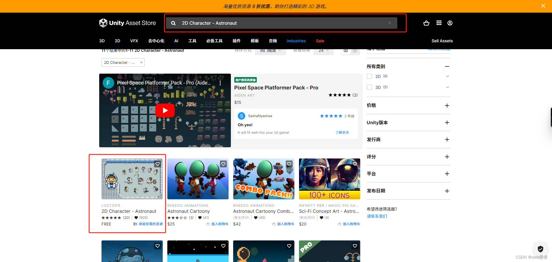Check the 2D category filter checkbox
This screenshot has width=552, height=262.
point(369,76)
